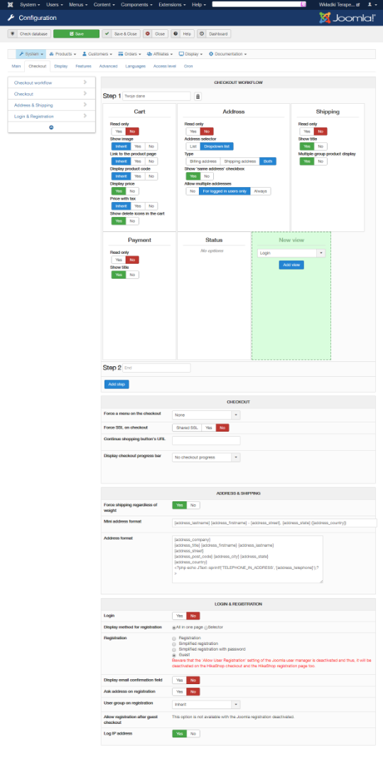This screenshot has height=768, width=383.
Task: Click Save & Close
Action: coord(121,34)
